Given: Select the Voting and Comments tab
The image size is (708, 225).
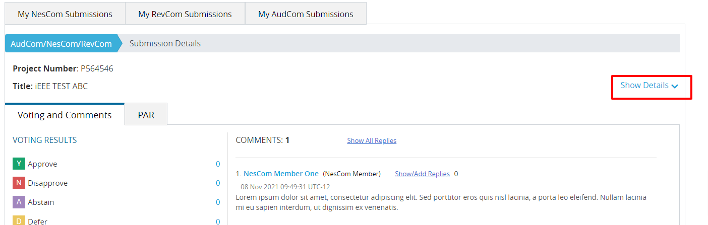Looking at the screenshot, I should (x=65, y=114).
